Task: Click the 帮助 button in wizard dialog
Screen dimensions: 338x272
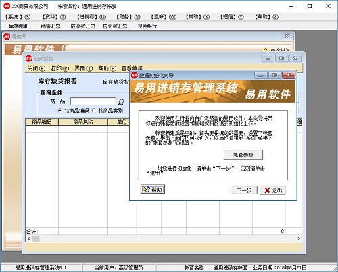Action: coord(153,190)
